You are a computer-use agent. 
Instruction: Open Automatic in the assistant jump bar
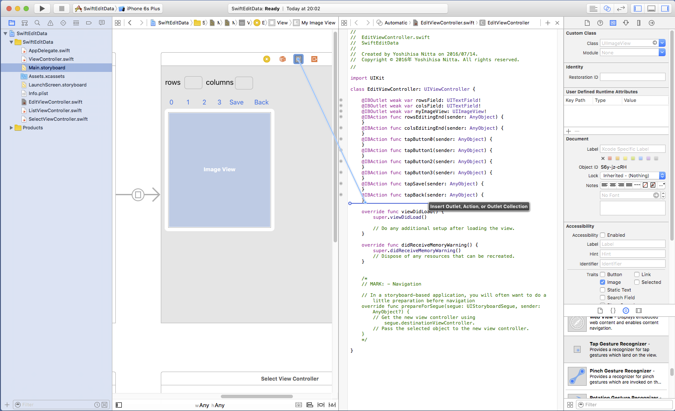(395, 23)
